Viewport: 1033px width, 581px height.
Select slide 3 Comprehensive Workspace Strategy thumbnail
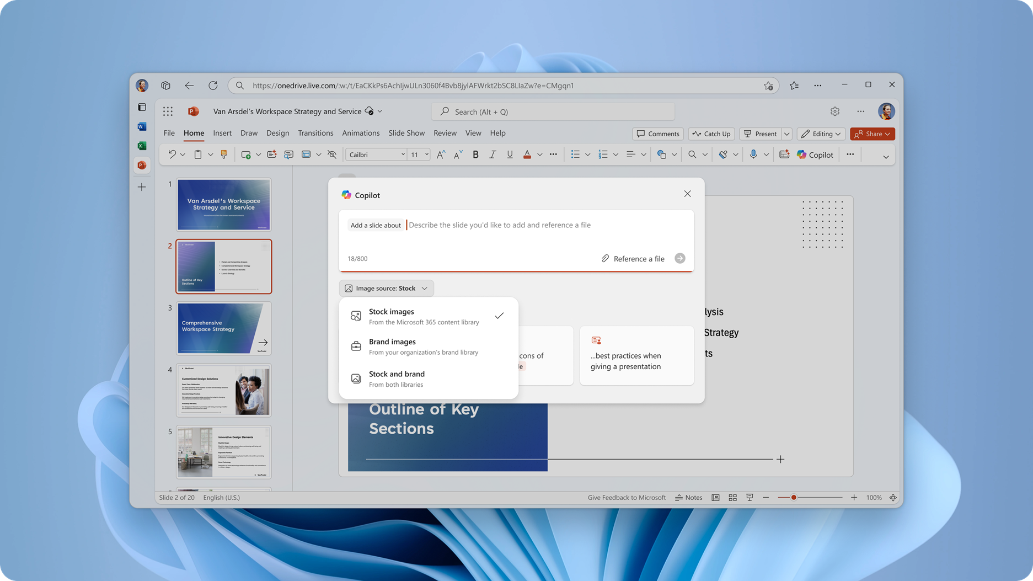click(224, 328)
